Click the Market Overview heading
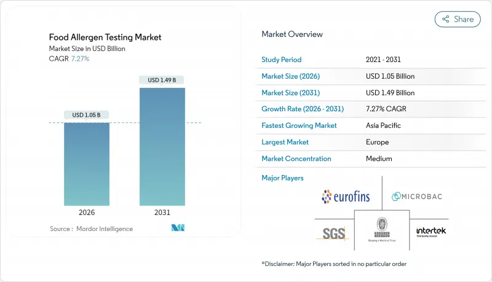This screenshot has height=282, width=492. click(292, 34)
